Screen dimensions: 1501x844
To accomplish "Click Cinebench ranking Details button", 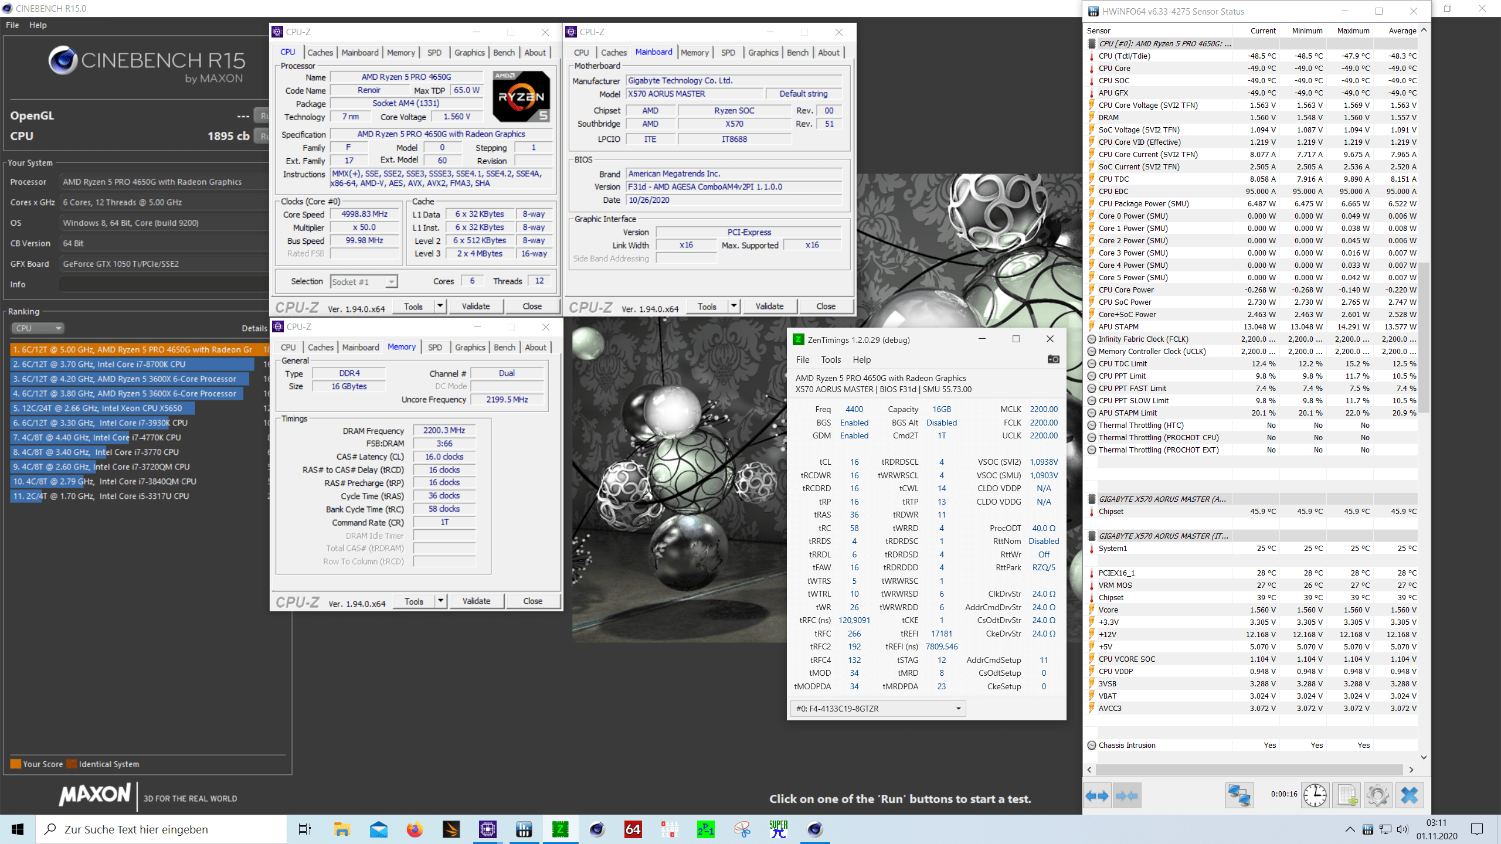I will [254, 328].
